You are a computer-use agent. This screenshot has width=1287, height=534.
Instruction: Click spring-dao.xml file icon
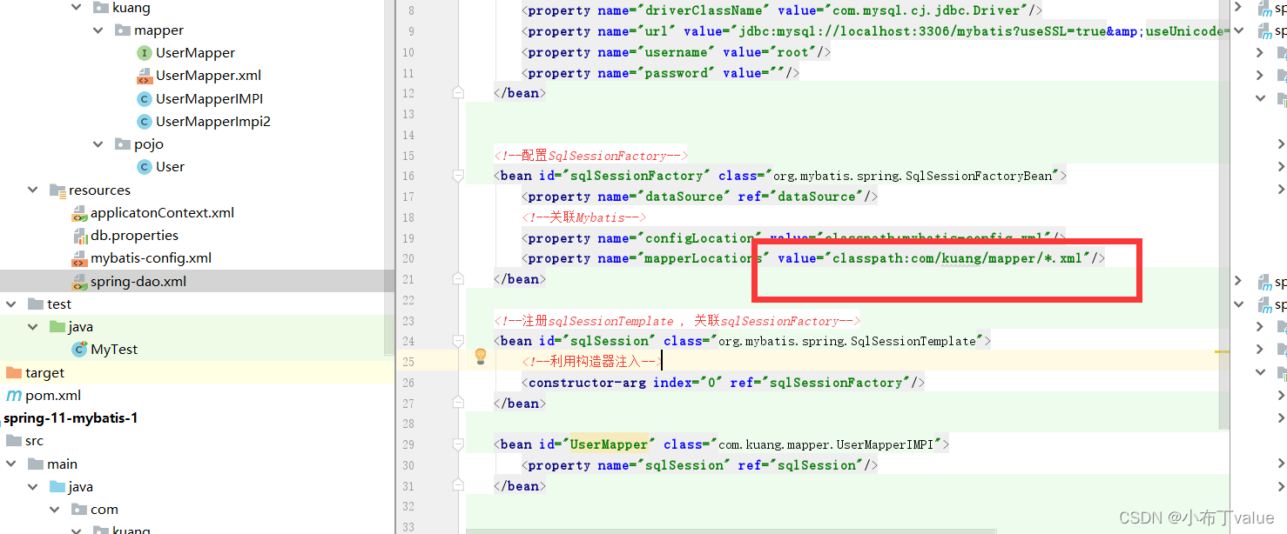coord(79,282)
